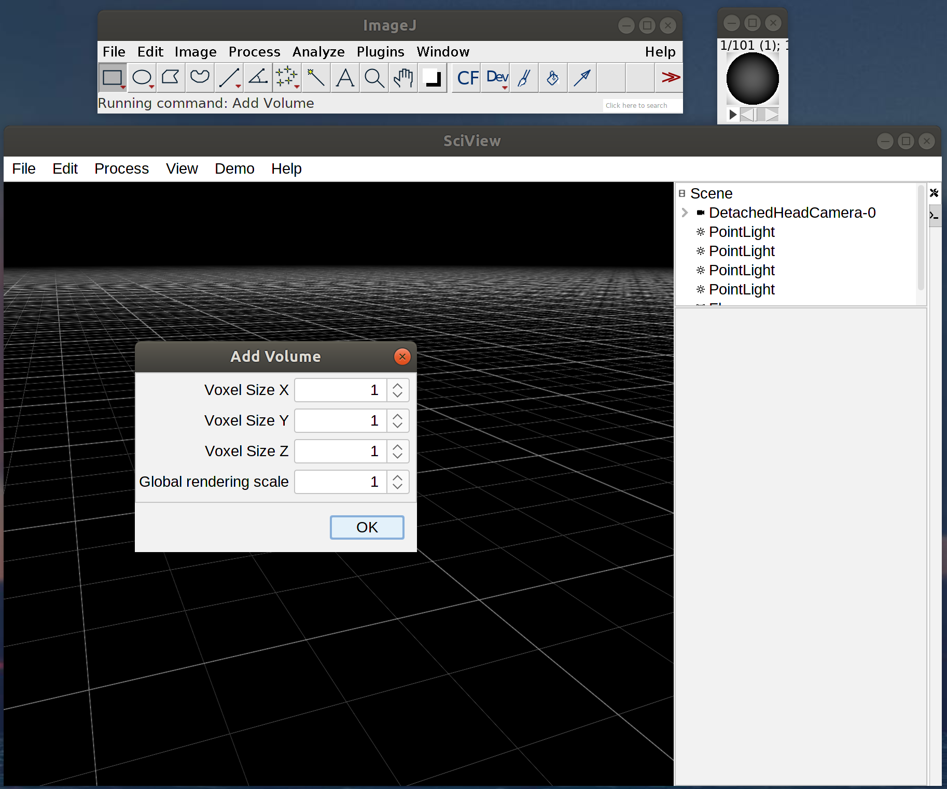
Task: Select the Straight Line tool
Action: [229, 78]
